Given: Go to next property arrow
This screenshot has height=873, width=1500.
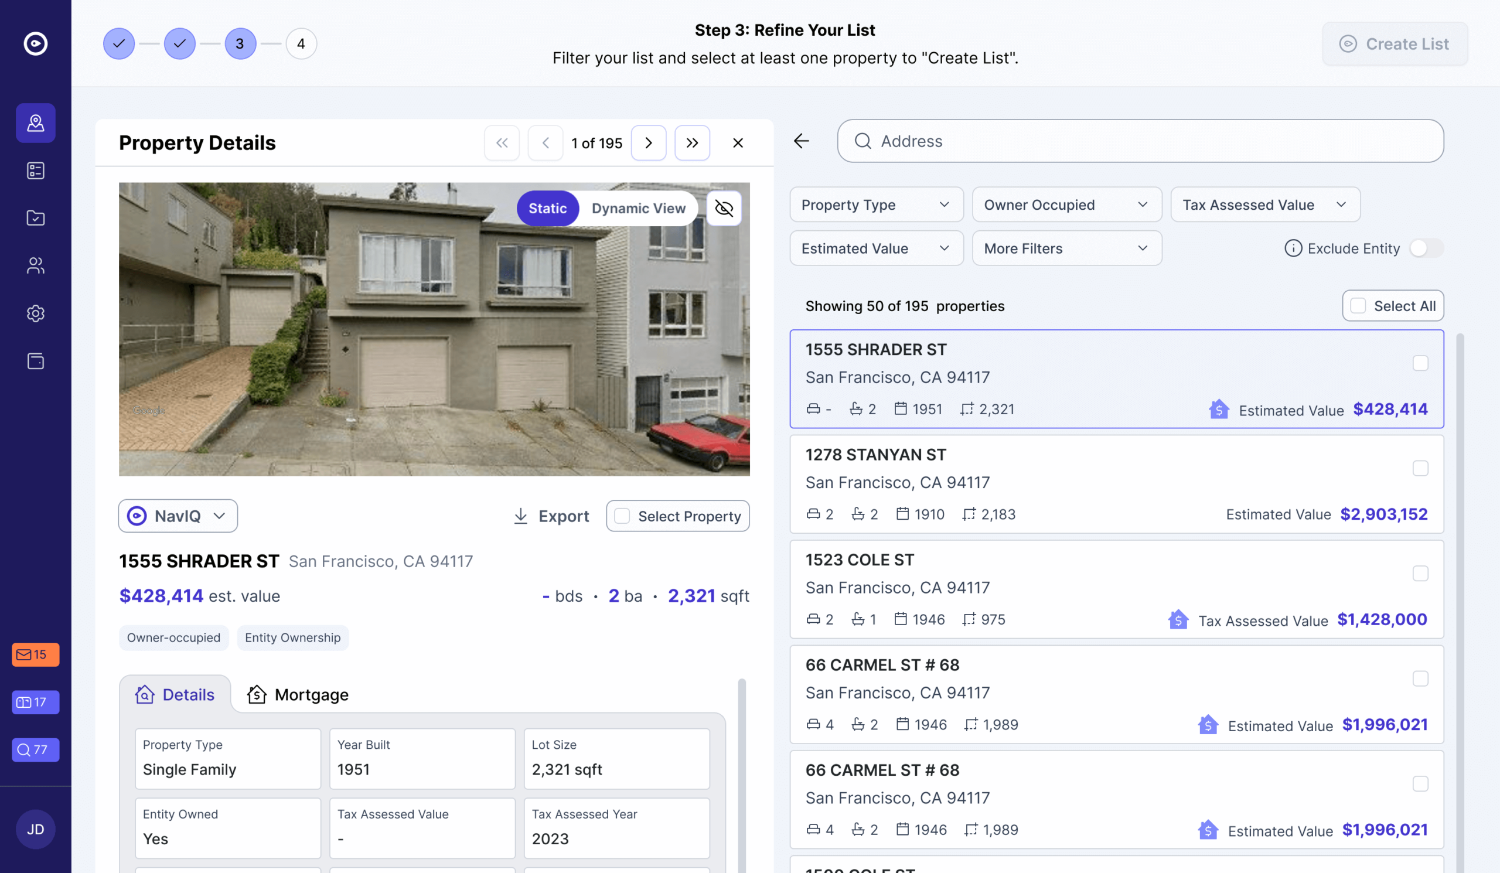Looking at the screenshot, I should (x=648, y=143).
